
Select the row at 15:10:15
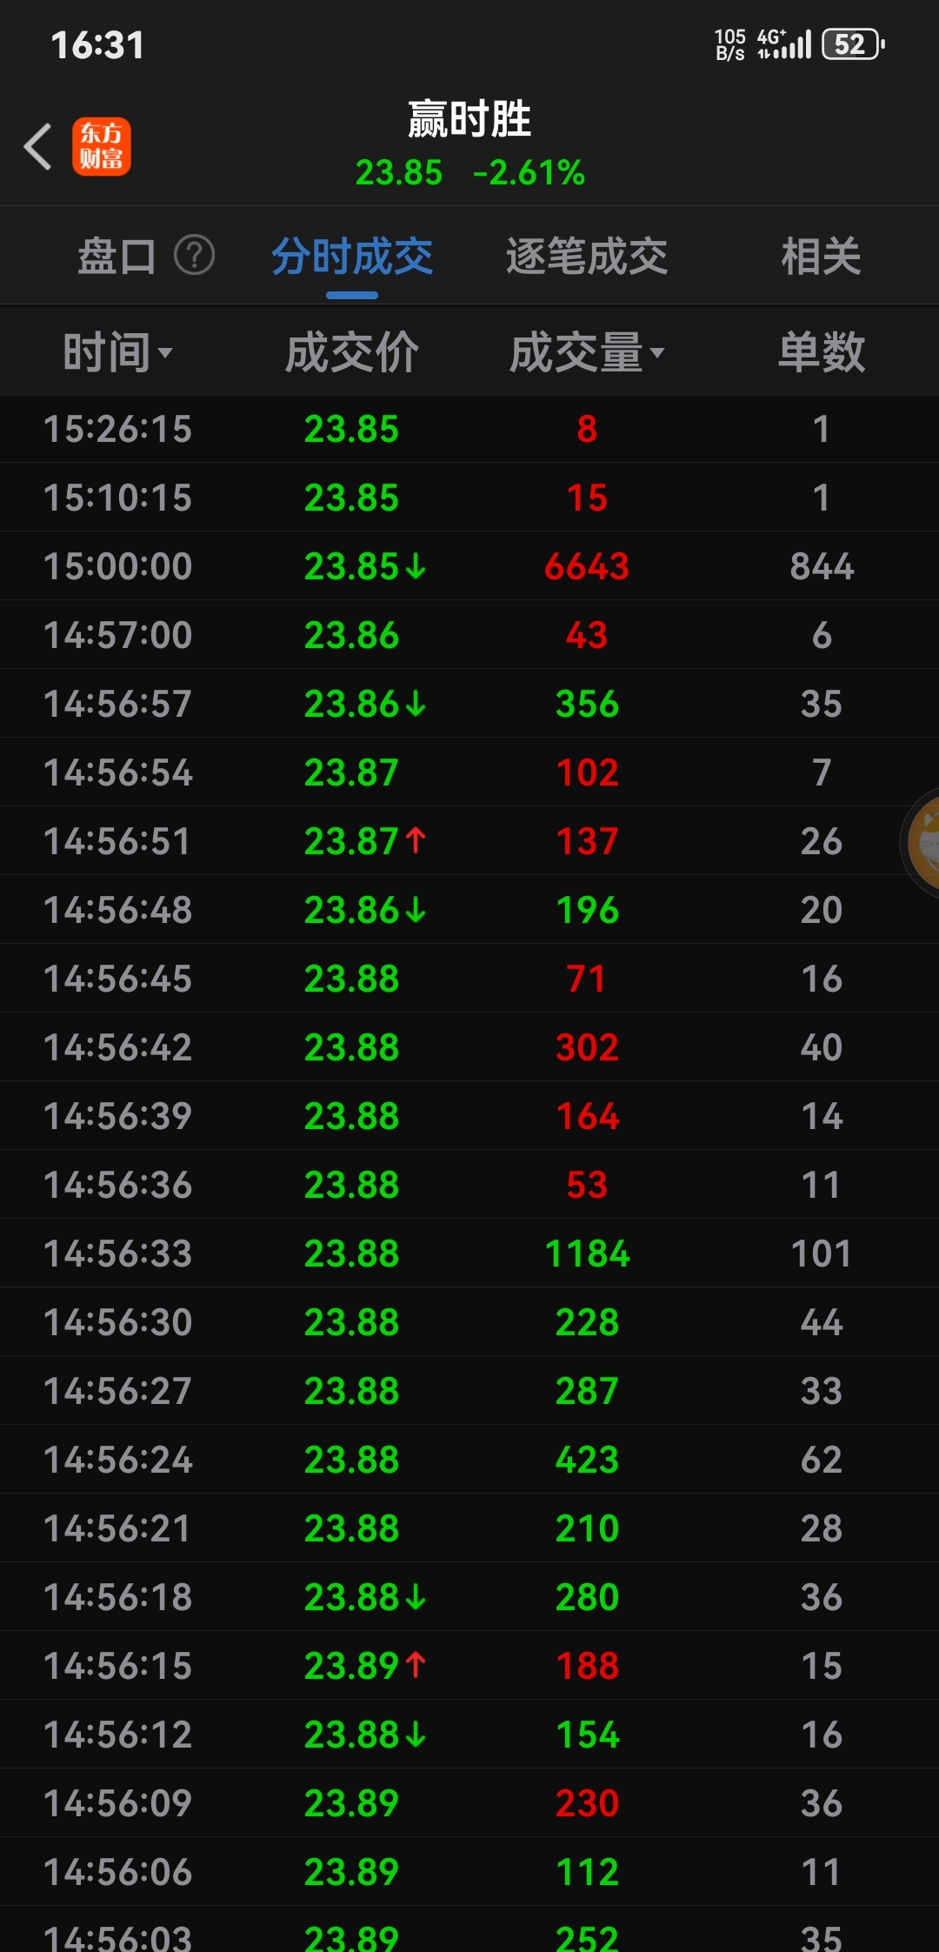pos(469,498)
